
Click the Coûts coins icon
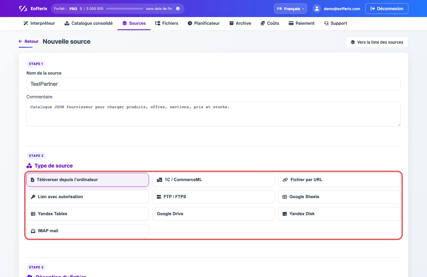[263, 23]
